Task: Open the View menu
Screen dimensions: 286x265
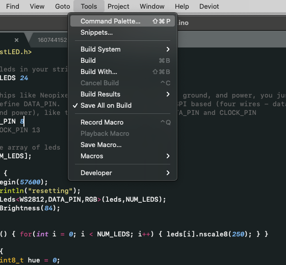Action: [x=37, y=7]
